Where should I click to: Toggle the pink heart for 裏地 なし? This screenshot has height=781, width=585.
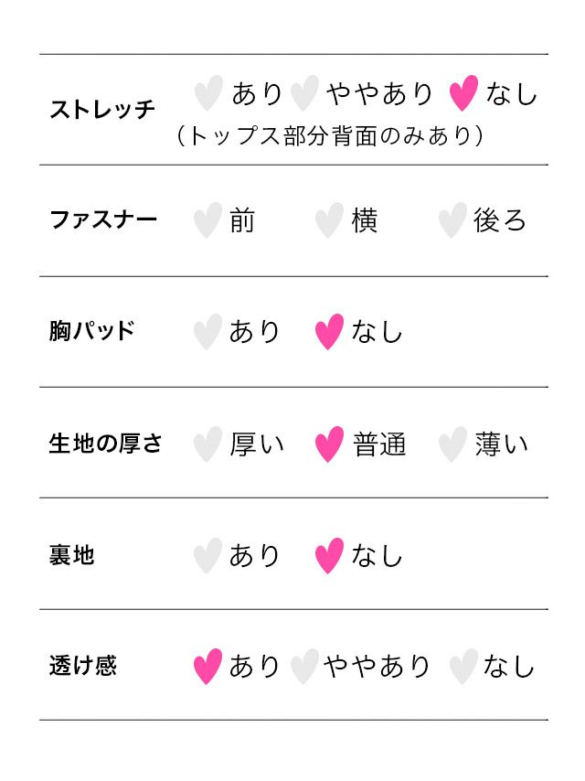click(329, 555)
